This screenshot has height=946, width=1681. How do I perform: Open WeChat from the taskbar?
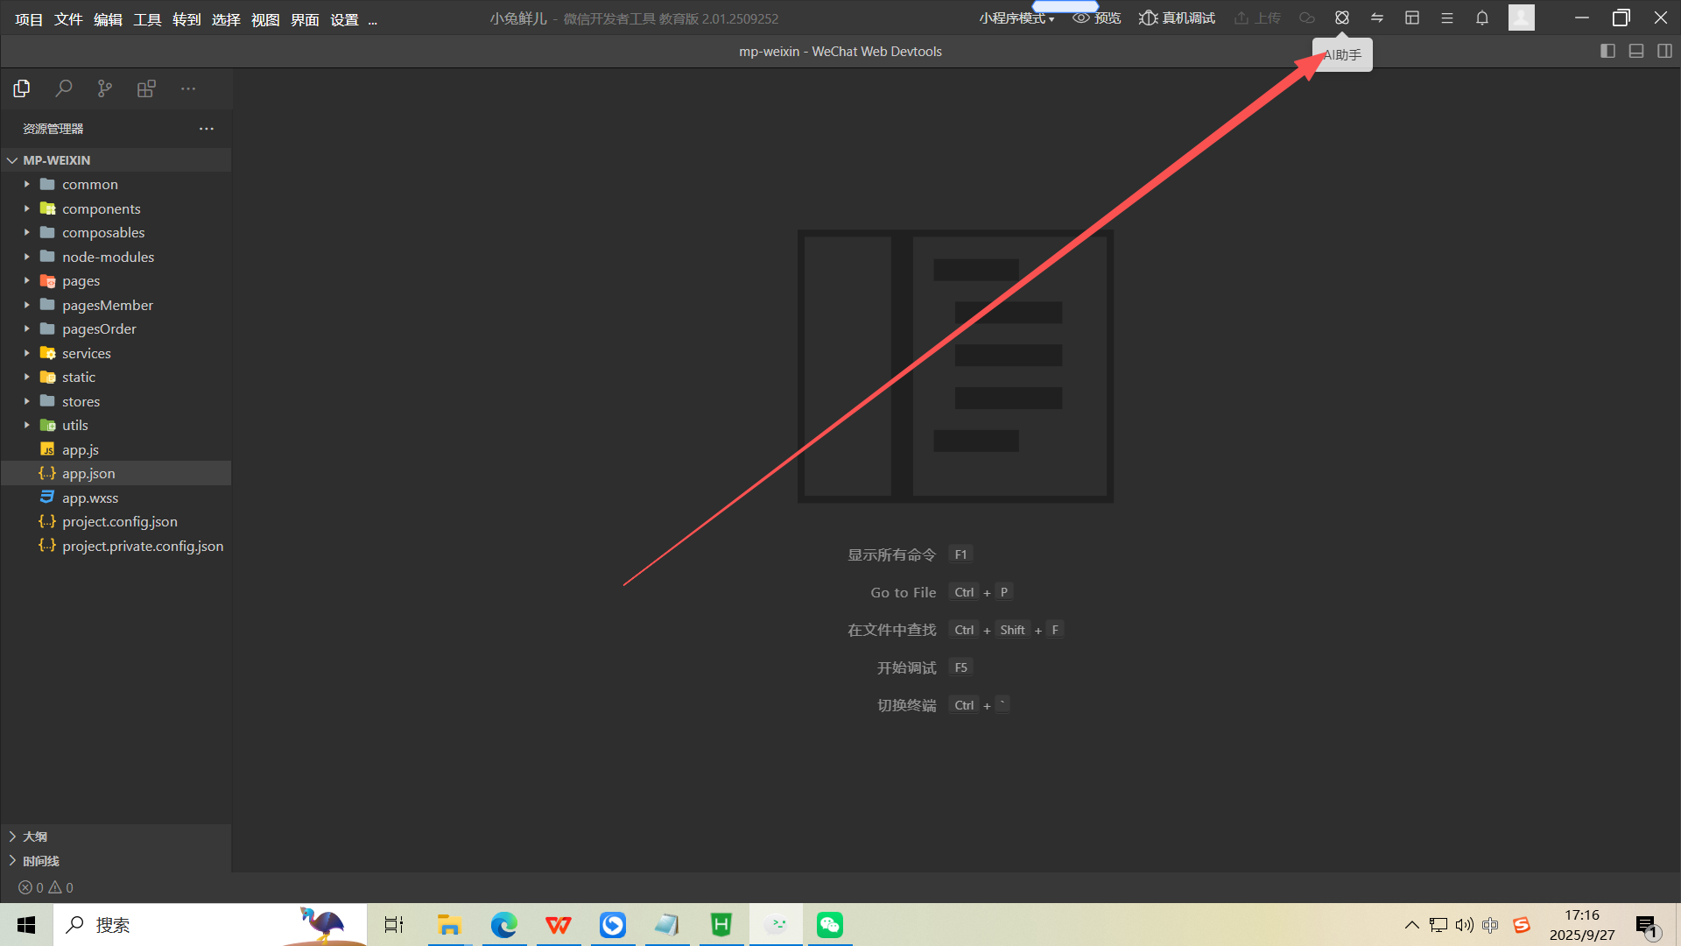[829, 925]
